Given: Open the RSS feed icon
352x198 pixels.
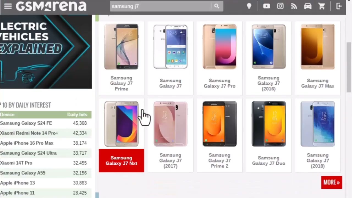Looking at the screenshot, I should pyautogui.click(x=294, y=6).
